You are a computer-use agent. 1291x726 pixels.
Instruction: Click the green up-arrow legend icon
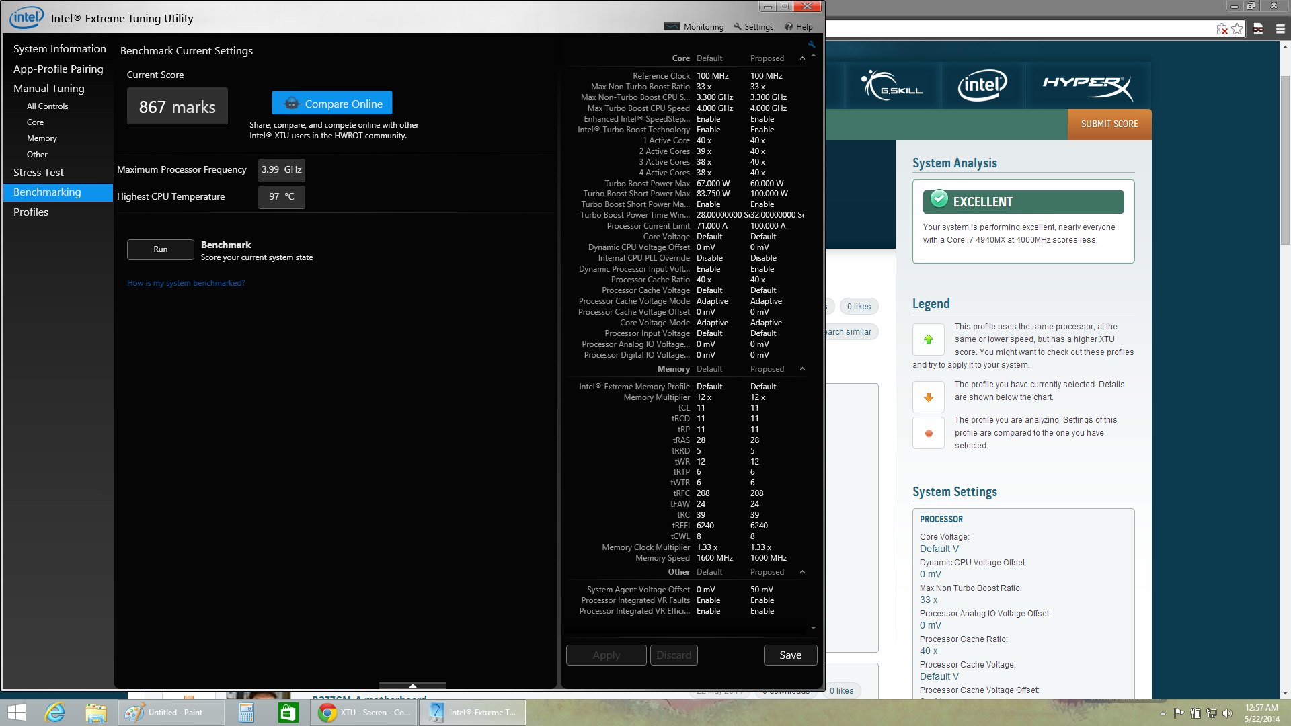click(x=929, y=339)
